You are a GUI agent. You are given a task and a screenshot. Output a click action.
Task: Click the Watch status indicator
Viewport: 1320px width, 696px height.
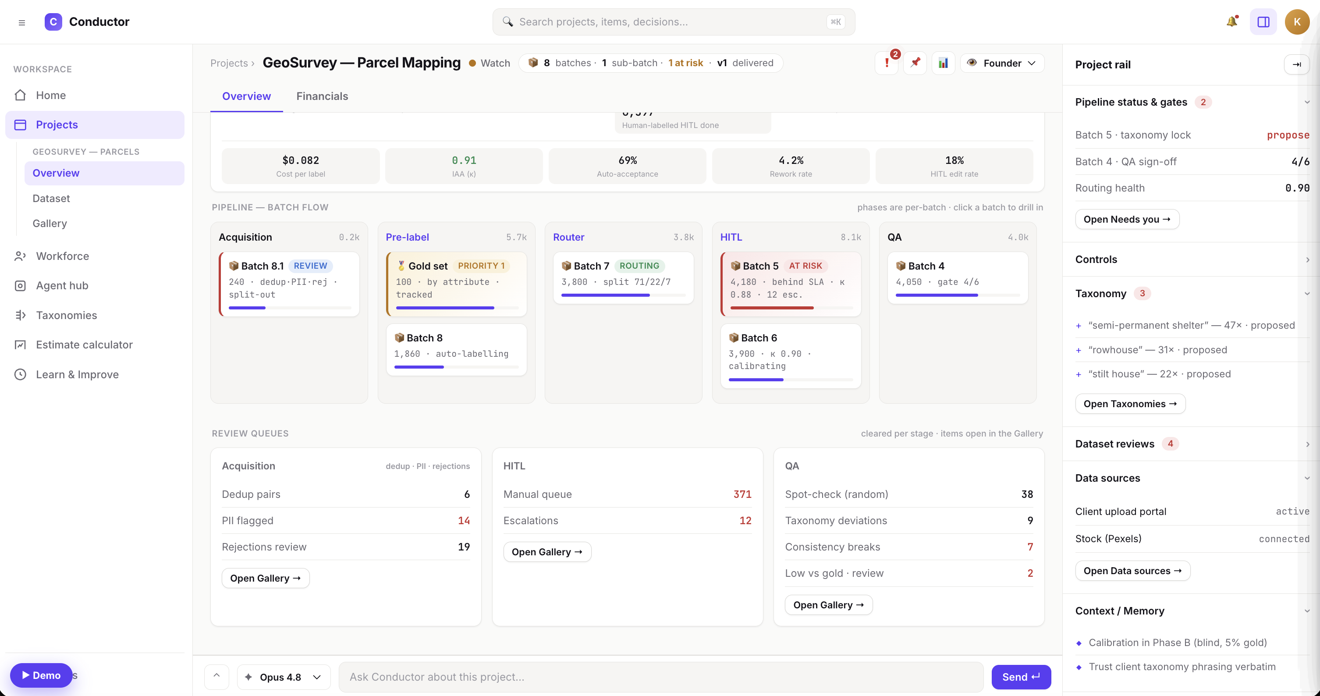point(490,63)
